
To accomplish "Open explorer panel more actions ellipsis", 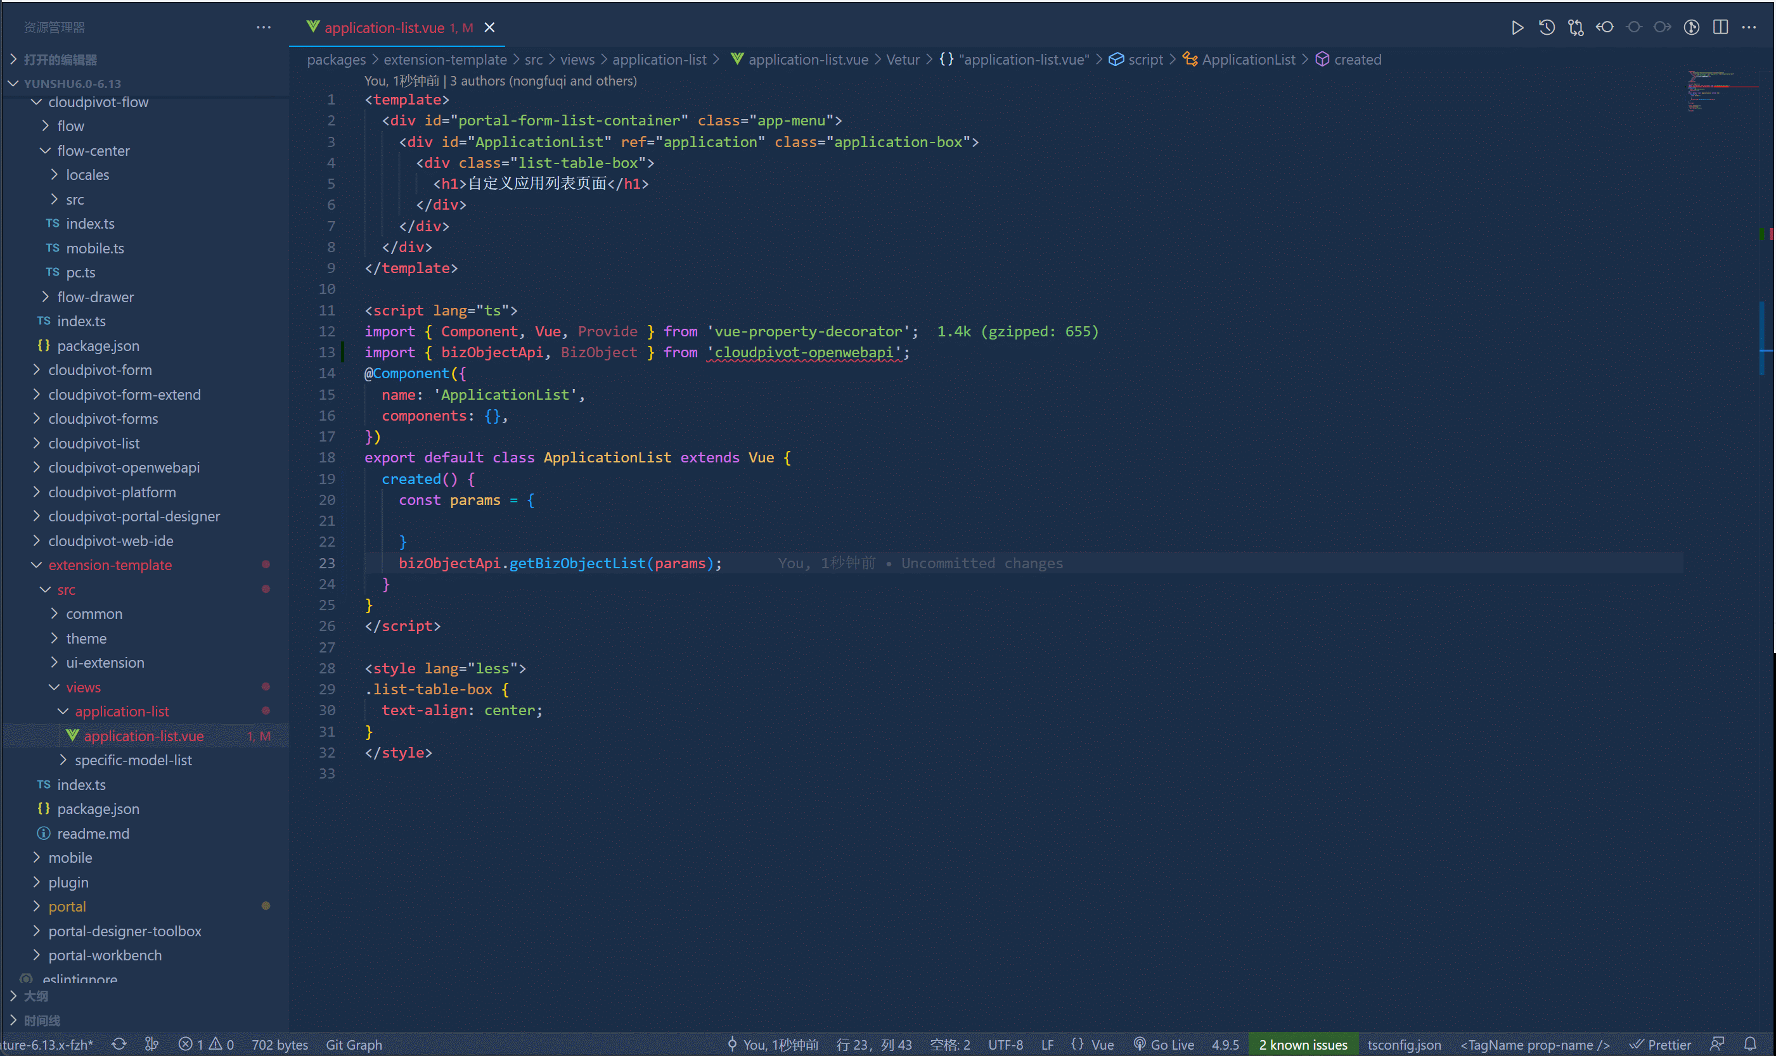I will coord(264,28).
